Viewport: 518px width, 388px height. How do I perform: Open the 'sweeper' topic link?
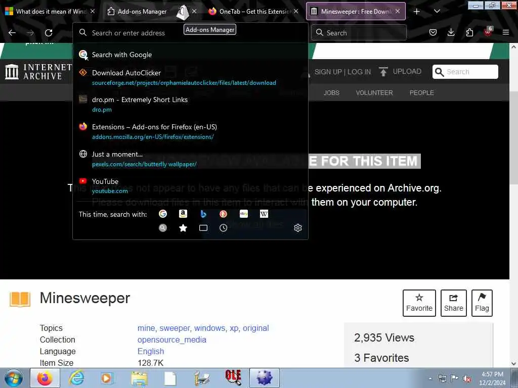175,328
